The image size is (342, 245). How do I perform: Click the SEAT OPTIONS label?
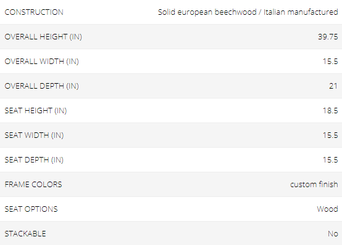pos(31,209)
